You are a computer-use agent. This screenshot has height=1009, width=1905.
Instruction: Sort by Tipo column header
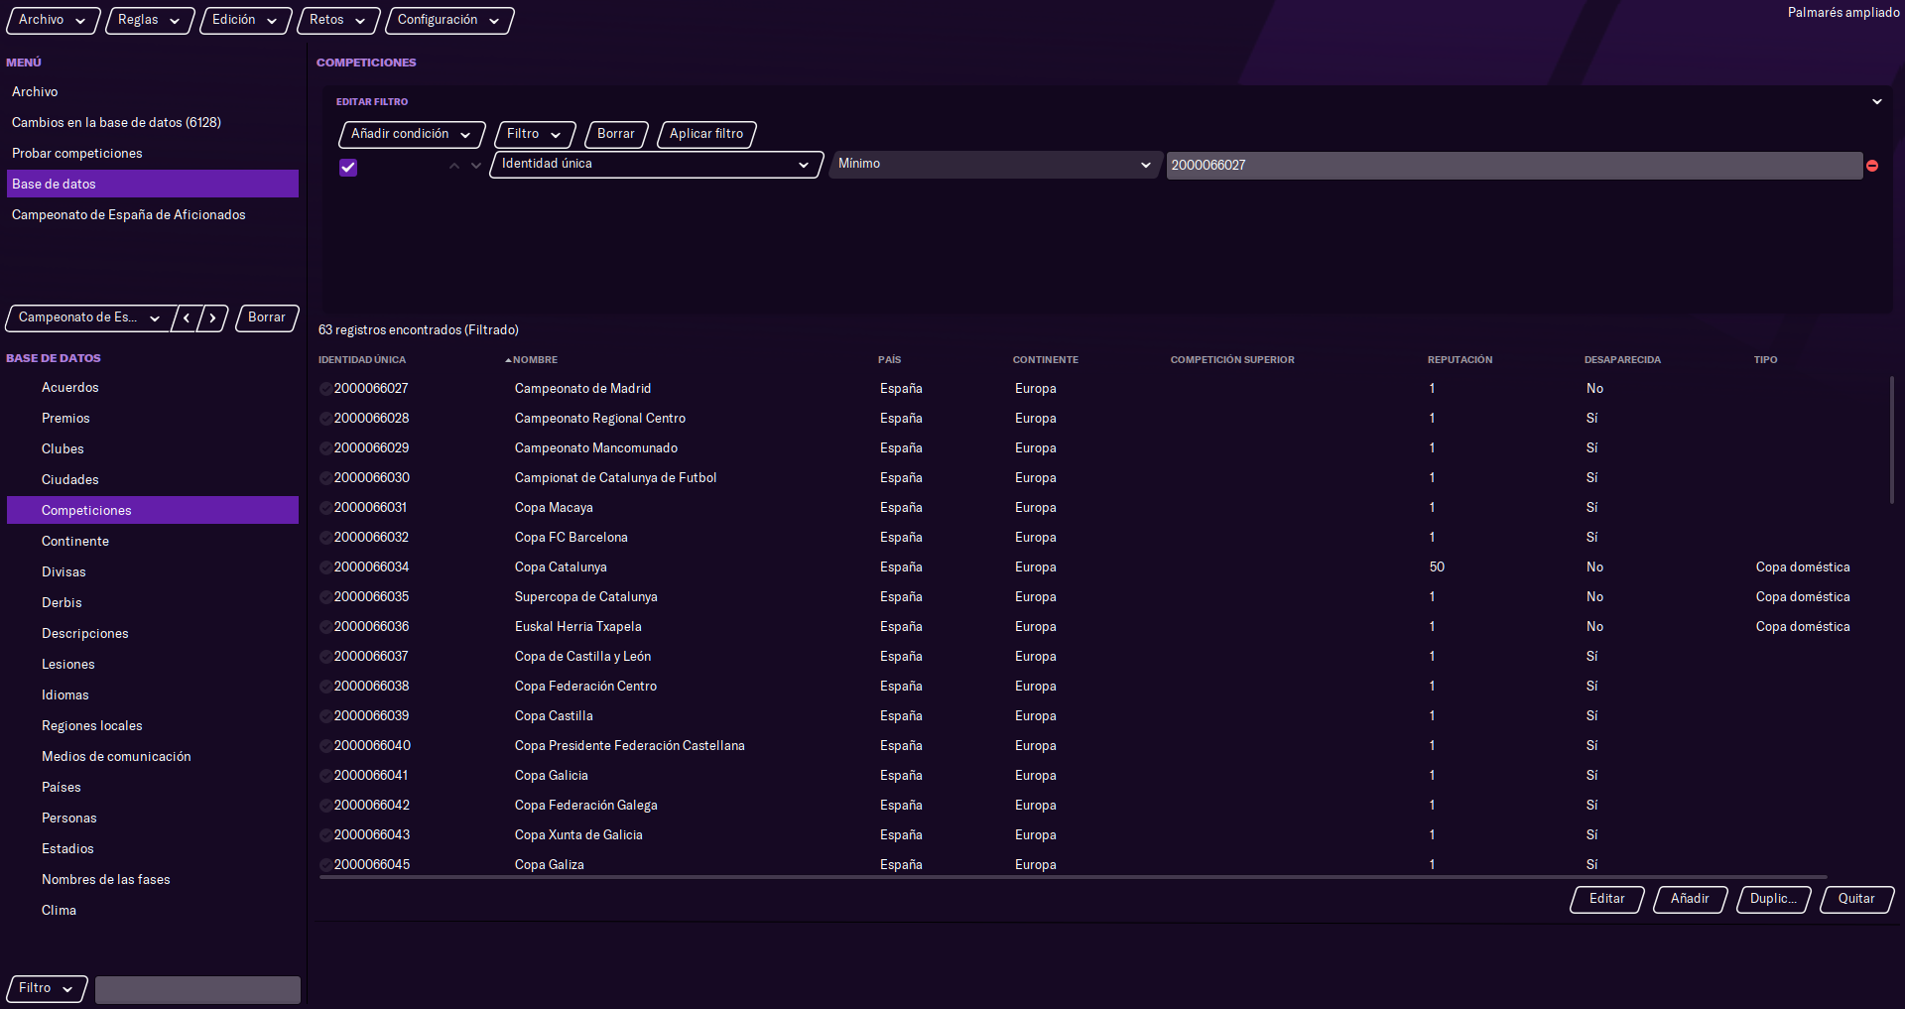click(1765, 360)
